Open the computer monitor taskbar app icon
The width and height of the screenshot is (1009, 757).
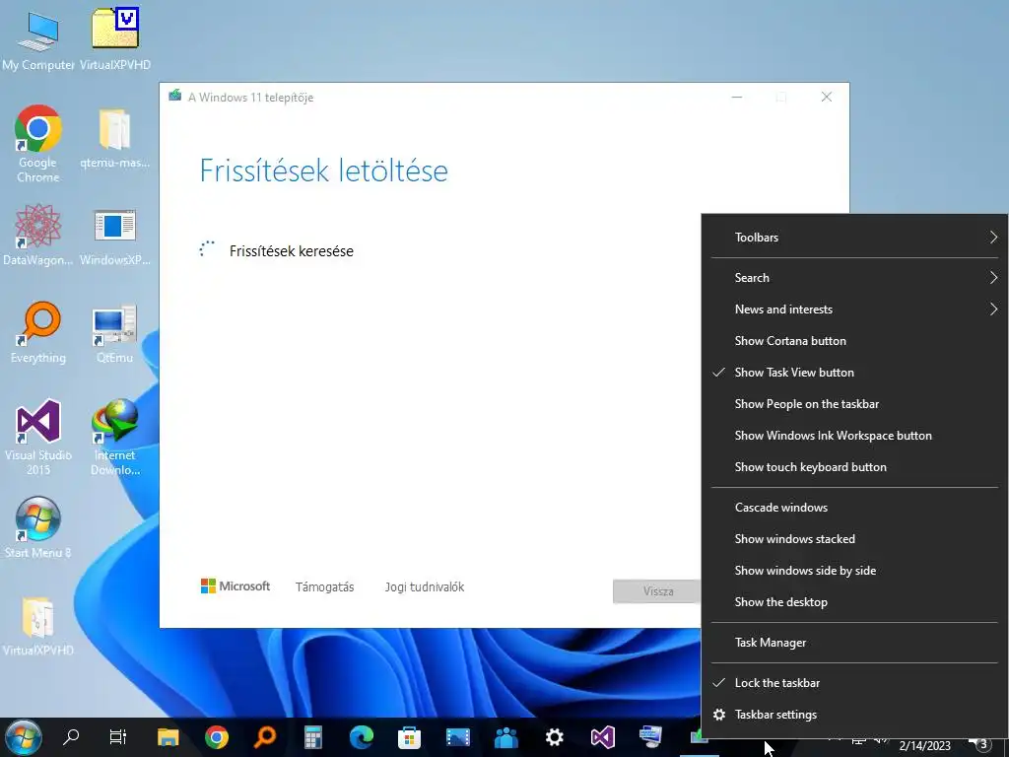650,737
